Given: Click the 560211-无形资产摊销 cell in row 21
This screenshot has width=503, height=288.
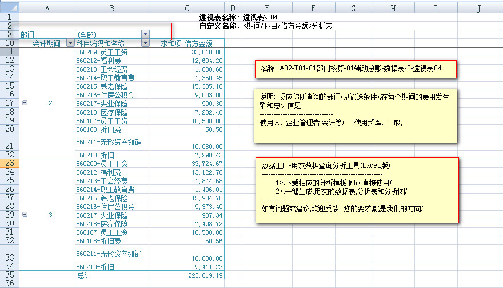Looking at the screenshot, I should tap(109, 141).
